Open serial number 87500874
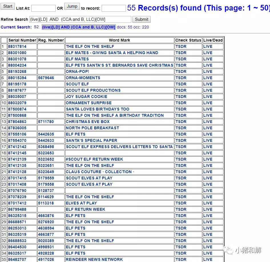Viewport: 270px width, 262px height. (17, 109)
